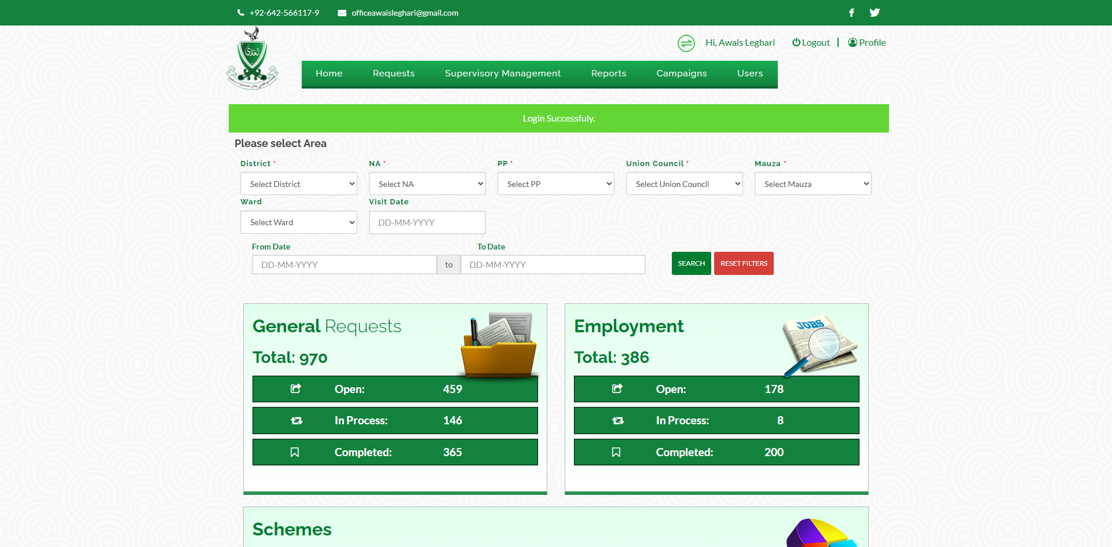Click the share icon in Employment Open row

tap(617, 388)
